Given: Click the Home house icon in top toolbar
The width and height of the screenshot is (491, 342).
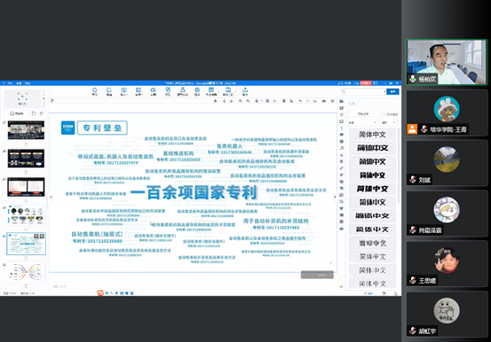Looking at the screenshot, I should 94,90.
